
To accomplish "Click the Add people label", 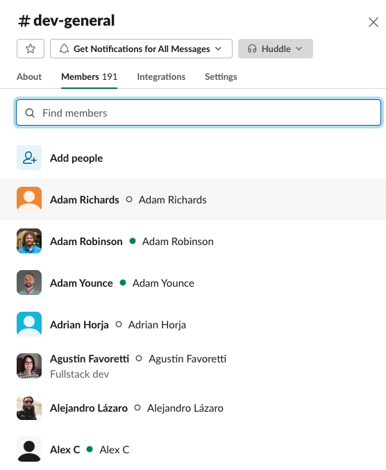I will (x=76, y=158).
